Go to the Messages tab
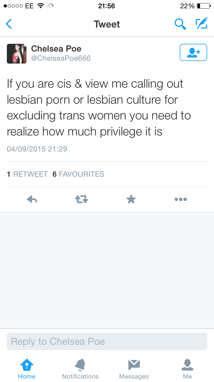The image size is (214, 382). pos(134,369)
